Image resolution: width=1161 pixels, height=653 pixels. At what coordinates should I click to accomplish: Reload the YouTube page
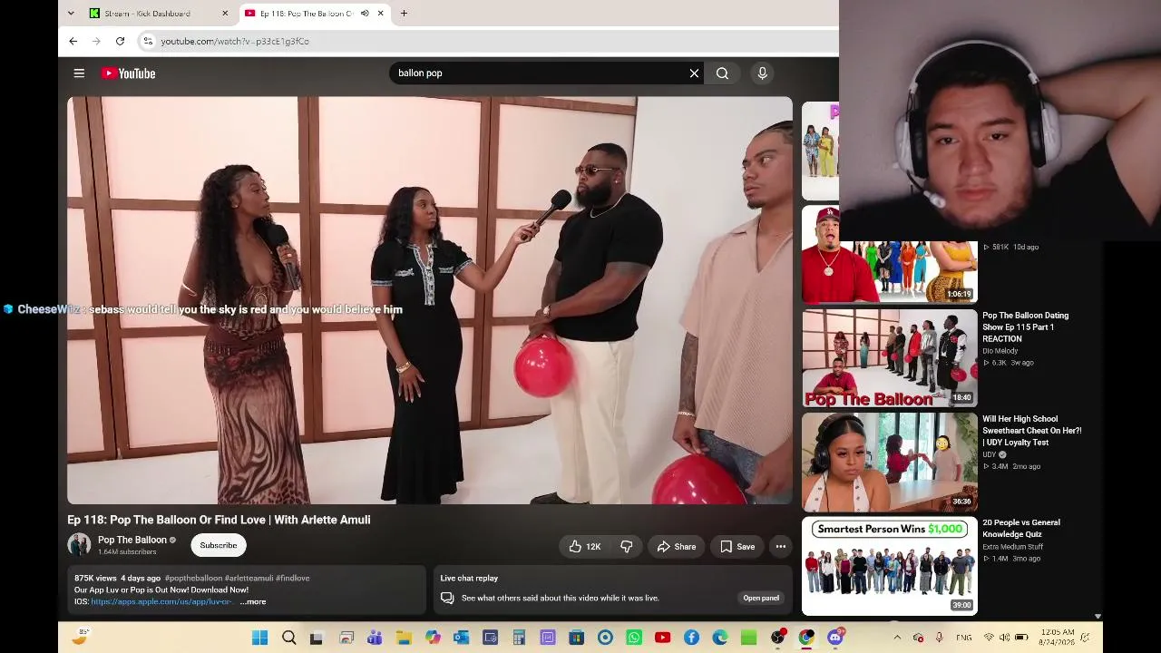tap(120, 41)
